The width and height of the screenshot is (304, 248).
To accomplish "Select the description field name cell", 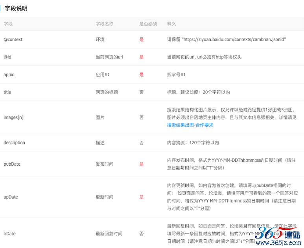I will click(14, 143).
